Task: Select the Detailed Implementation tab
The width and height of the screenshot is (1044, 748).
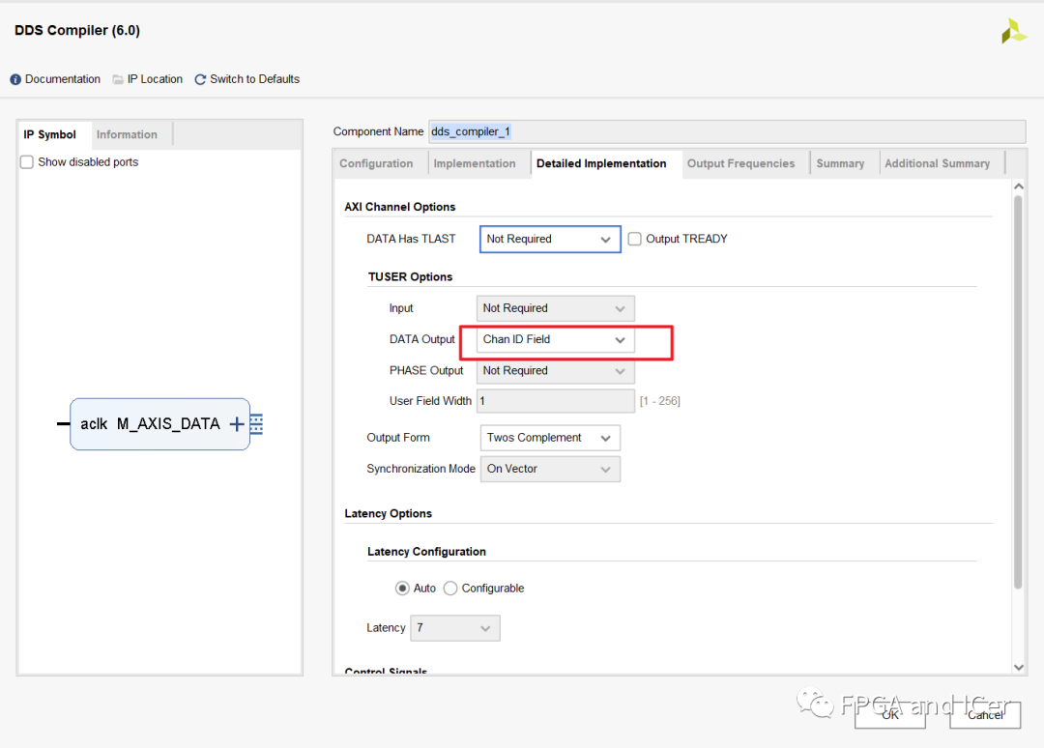Action: (x=601, y=163)
